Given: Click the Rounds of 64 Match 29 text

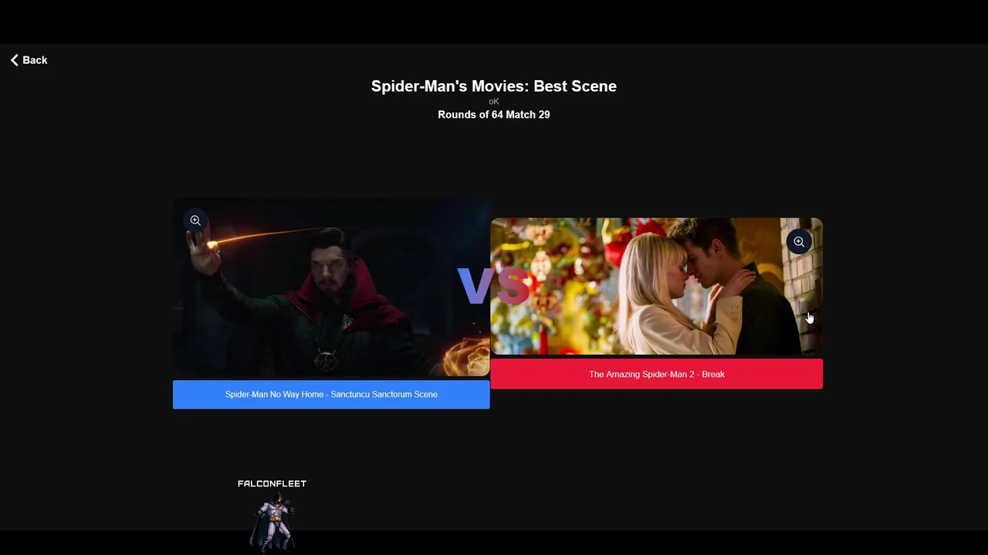Looking at the screenshot, I should (494, 115).
